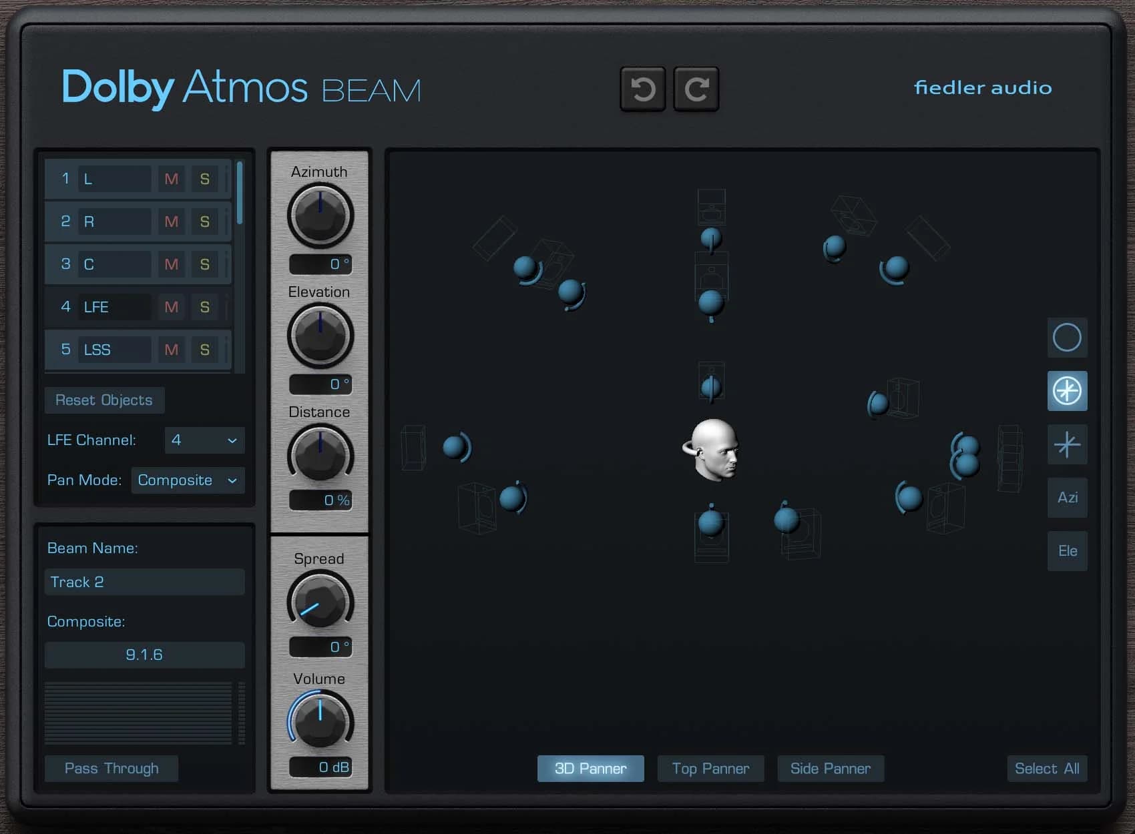Click the Pass Through button
1135x834 pixels.
[111, 768]
